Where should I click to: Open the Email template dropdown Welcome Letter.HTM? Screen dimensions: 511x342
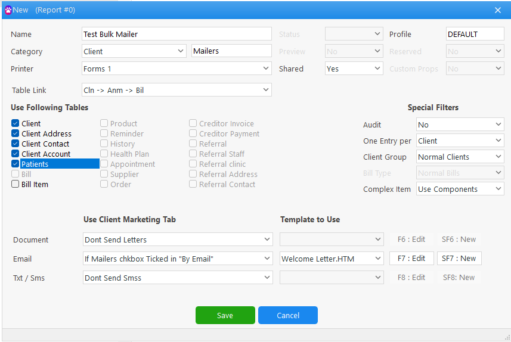click(x=332, y=259)
